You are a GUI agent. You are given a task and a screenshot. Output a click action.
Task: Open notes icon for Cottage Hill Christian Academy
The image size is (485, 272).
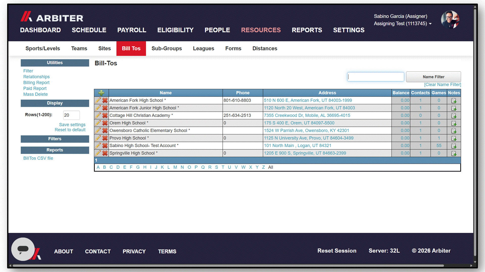tap(454, 116)
